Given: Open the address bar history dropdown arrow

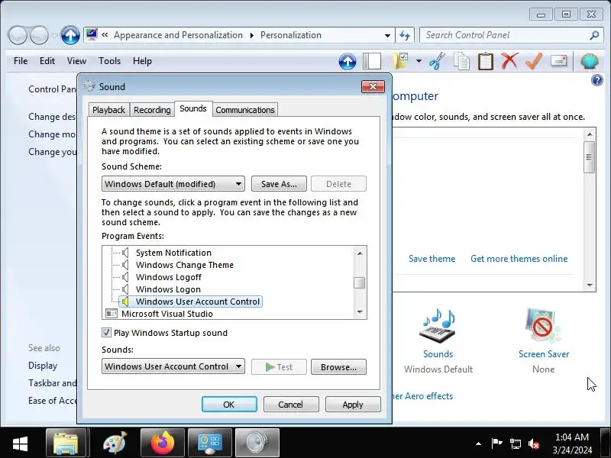Looking at the screenshot, I should tap(387, 35).
